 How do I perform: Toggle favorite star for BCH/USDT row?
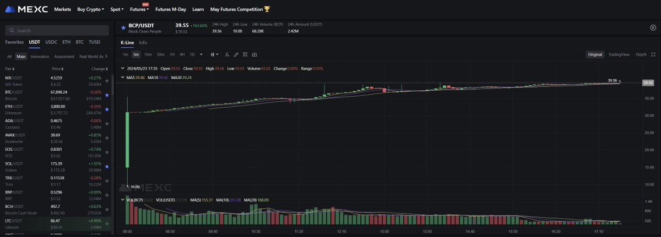point(106,209)
